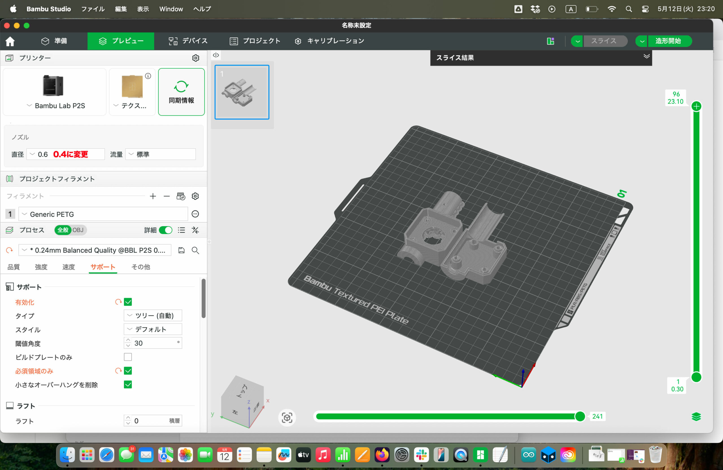
Task: Uncheck the サポート 有効化 checkbox
Action: (x=128, y=302)
